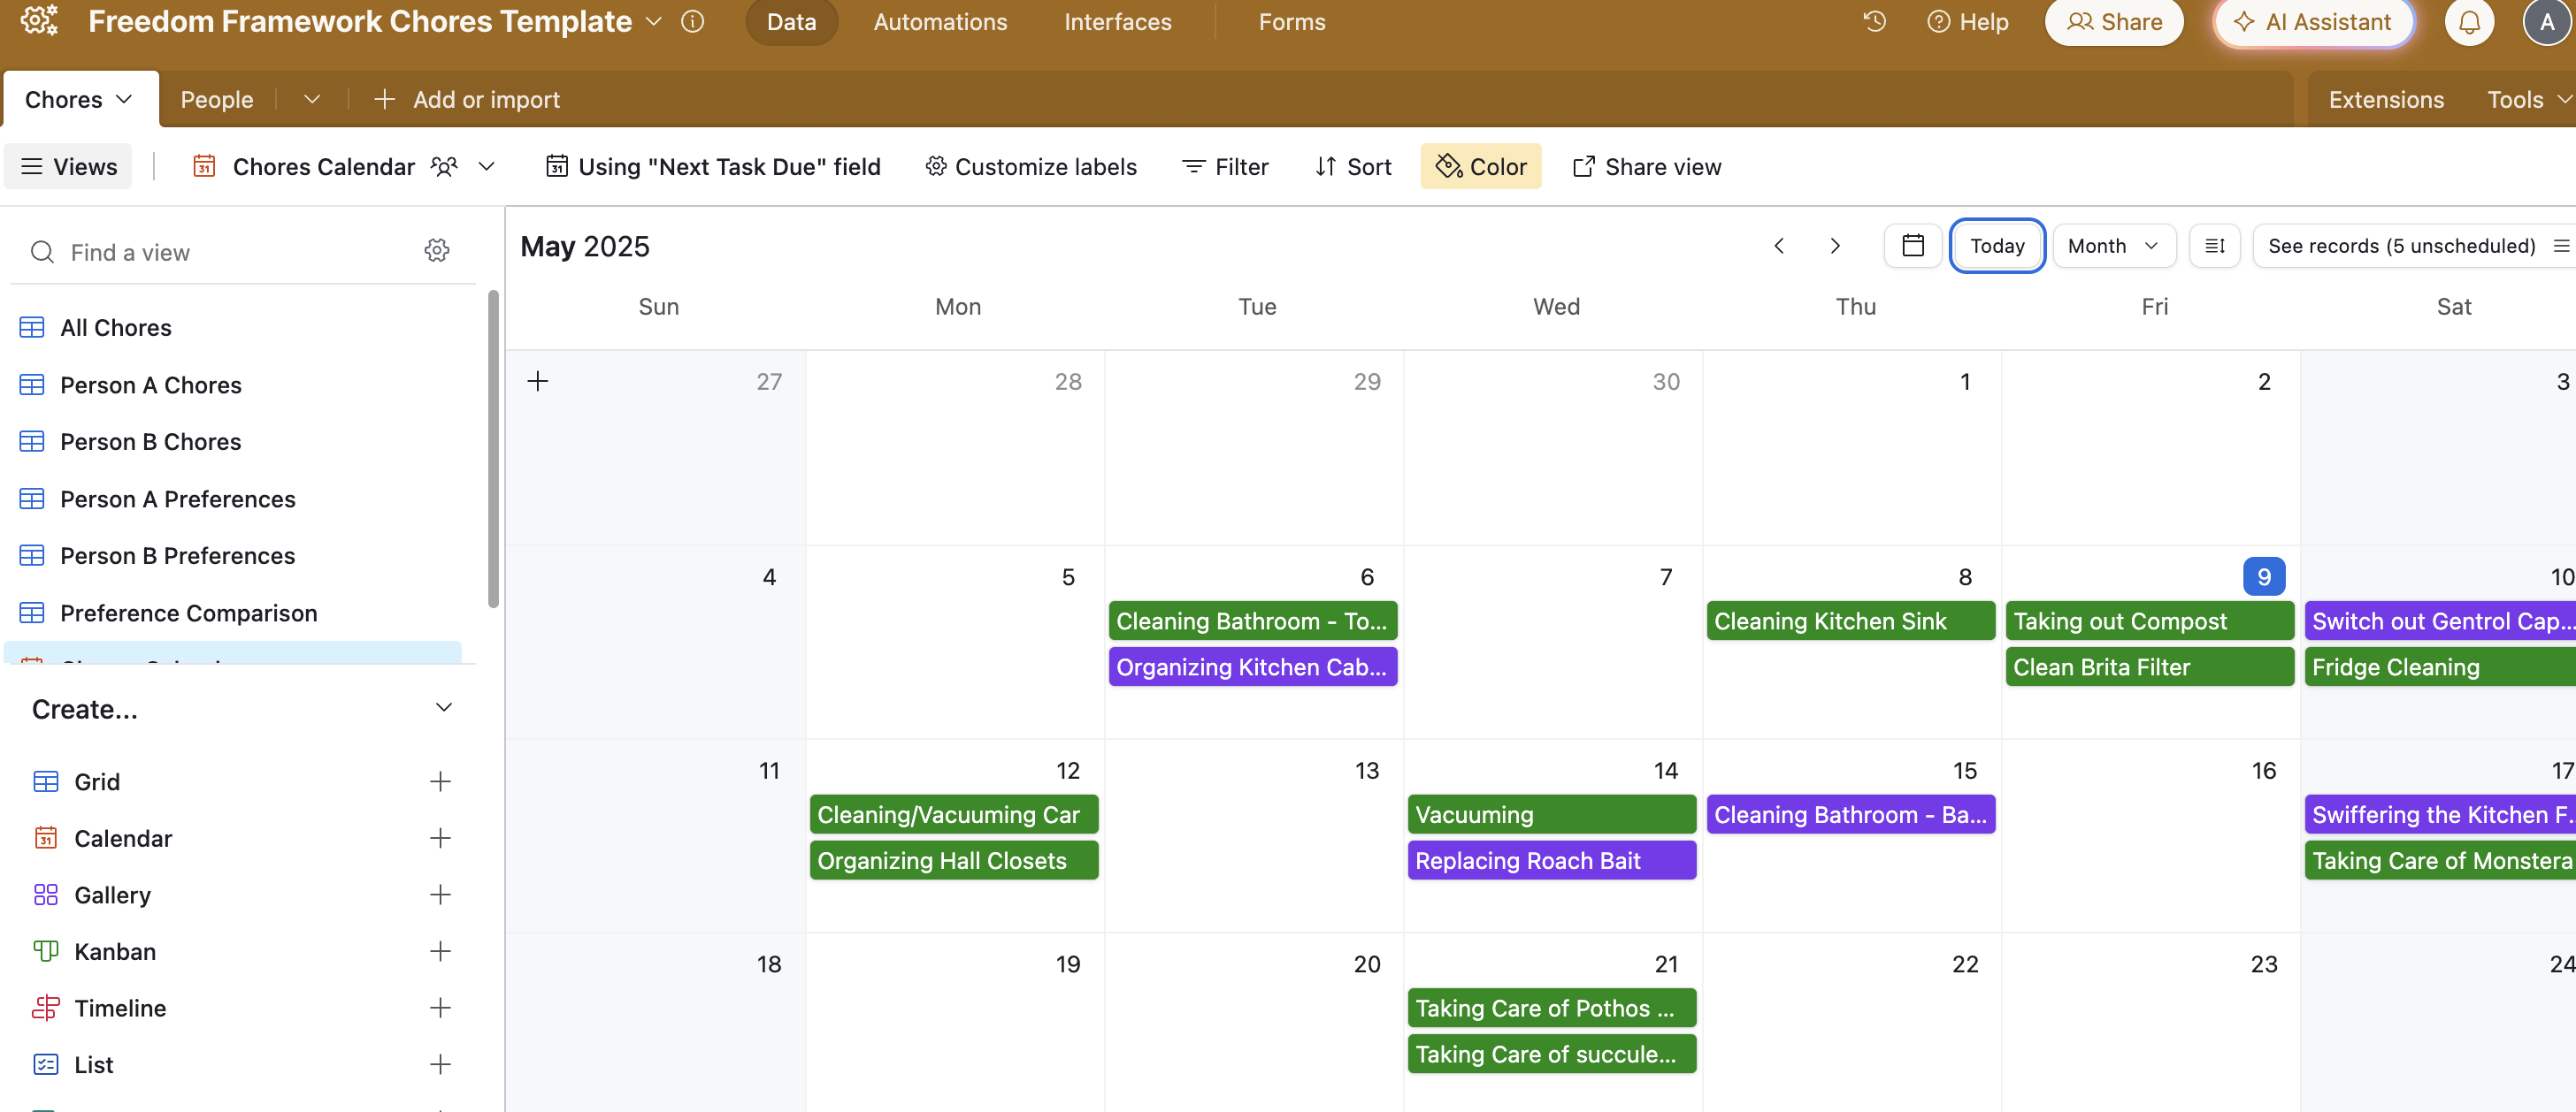Open the Color options button
The height and width of the screenshot is (1112, 2576).
1481,167
